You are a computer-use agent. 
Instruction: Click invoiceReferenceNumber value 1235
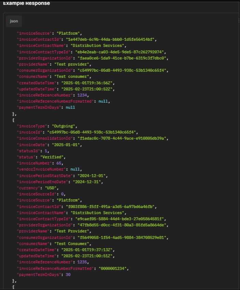click(82, 262)
